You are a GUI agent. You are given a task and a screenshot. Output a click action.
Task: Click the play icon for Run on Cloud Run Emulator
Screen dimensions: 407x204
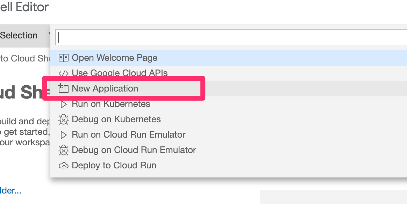(x=64, y=135)
